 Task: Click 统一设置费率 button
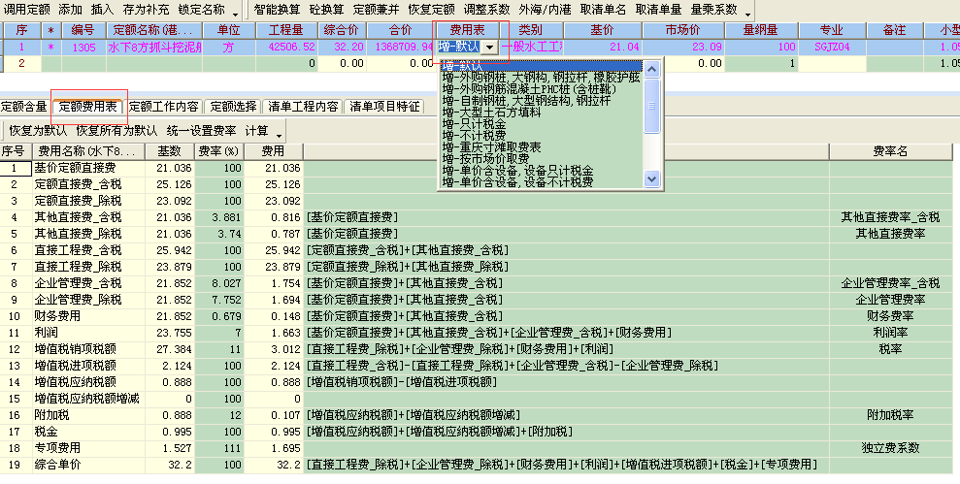[201, 130]
